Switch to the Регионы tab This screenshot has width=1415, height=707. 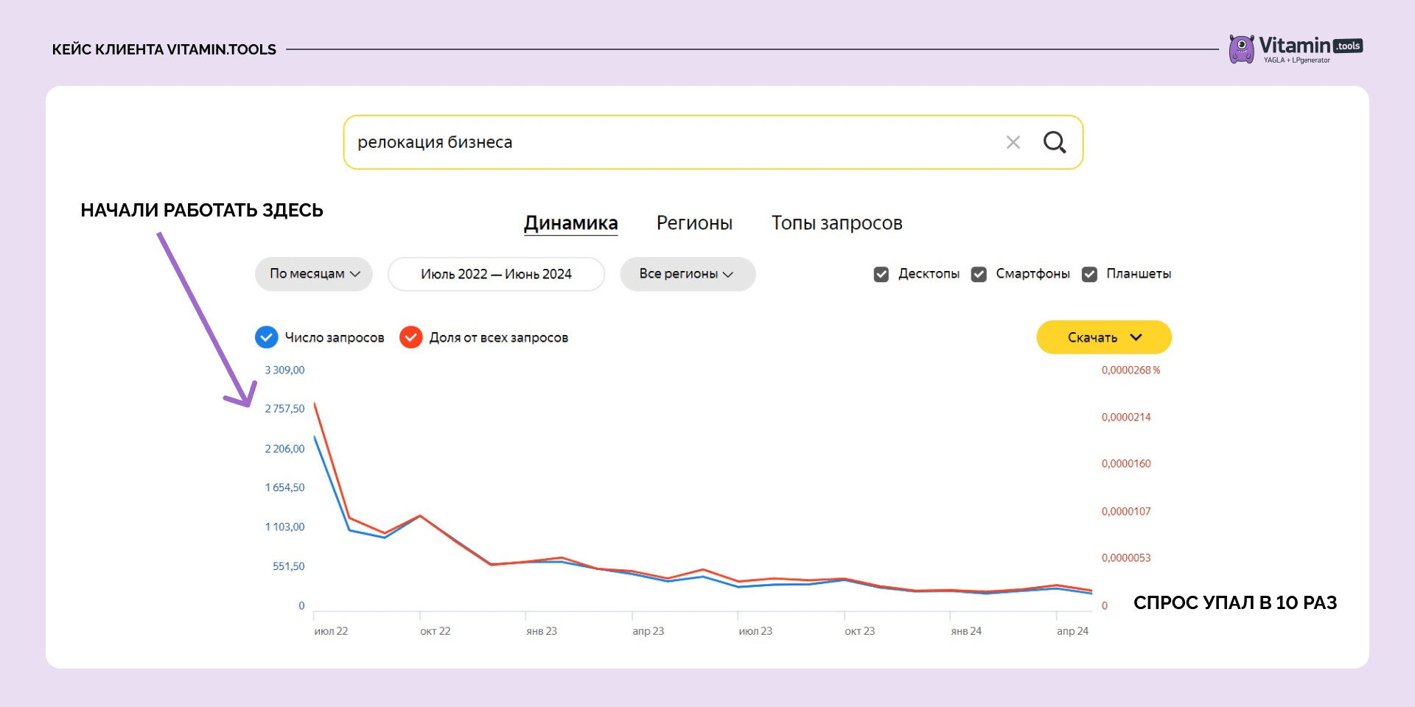(694, 223)
